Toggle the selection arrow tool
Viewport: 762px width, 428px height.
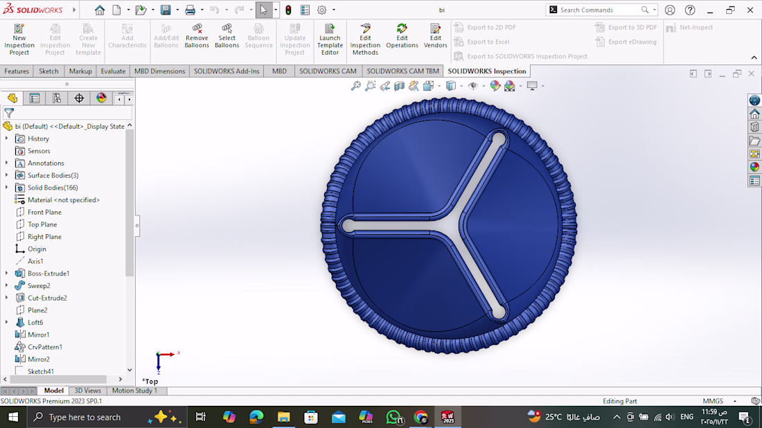(263, 10)
